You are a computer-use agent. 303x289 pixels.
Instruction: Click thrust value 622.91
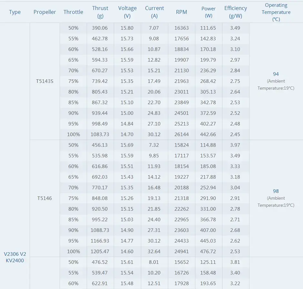100,284
